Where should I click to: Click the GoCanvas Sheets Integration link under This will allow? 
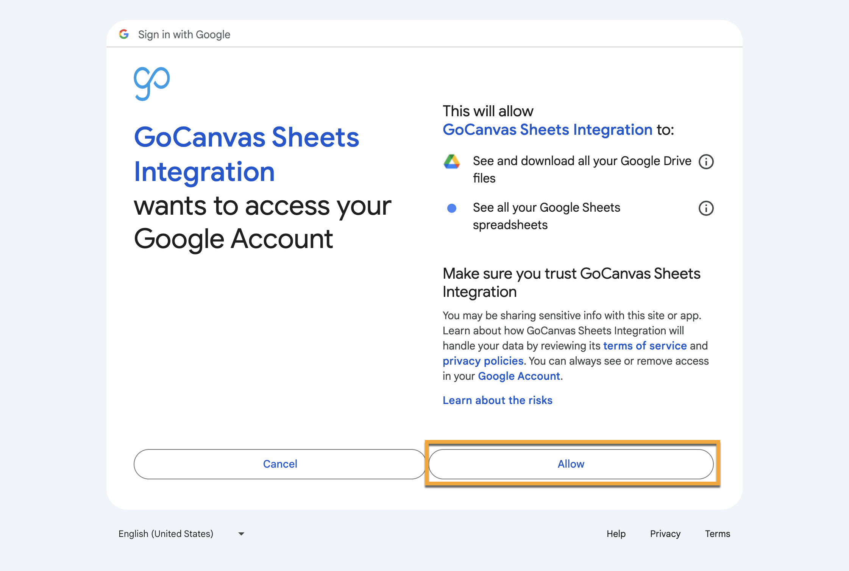548,129
